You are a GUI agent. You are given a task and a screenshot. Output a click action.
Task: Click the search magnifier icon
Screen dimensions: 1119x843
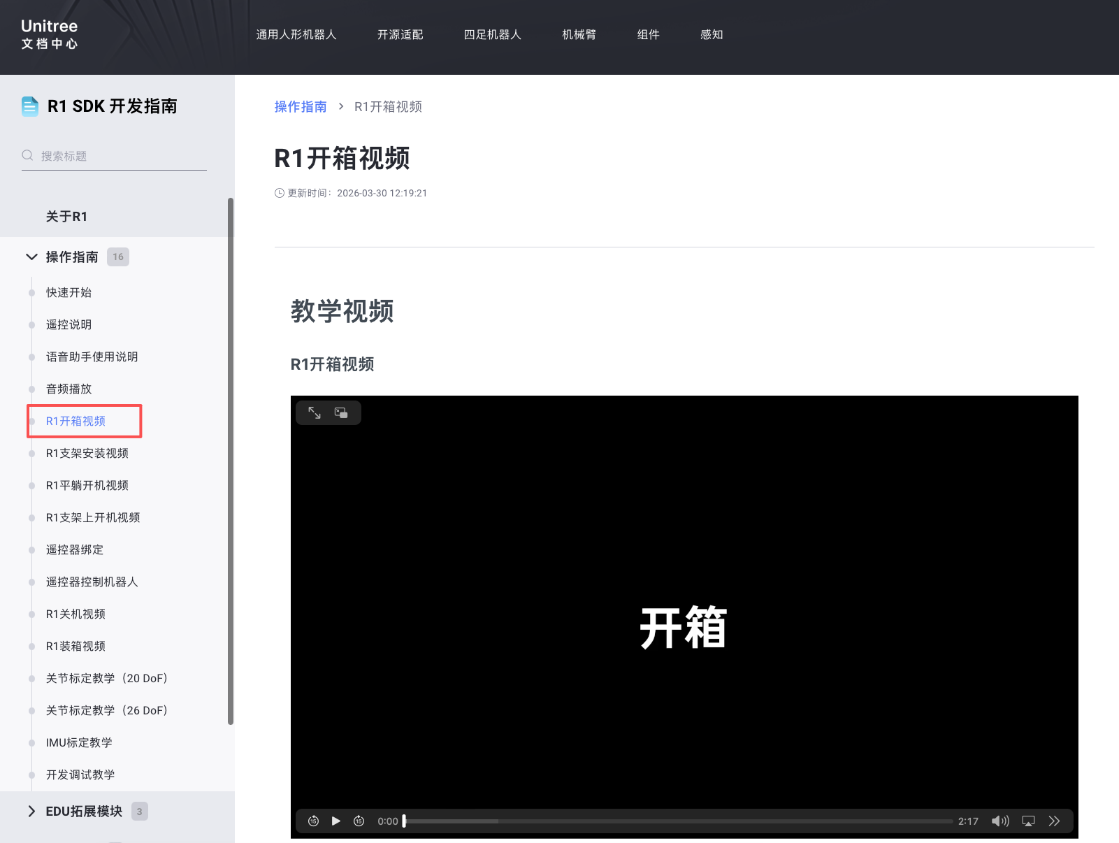coord(27,155)
